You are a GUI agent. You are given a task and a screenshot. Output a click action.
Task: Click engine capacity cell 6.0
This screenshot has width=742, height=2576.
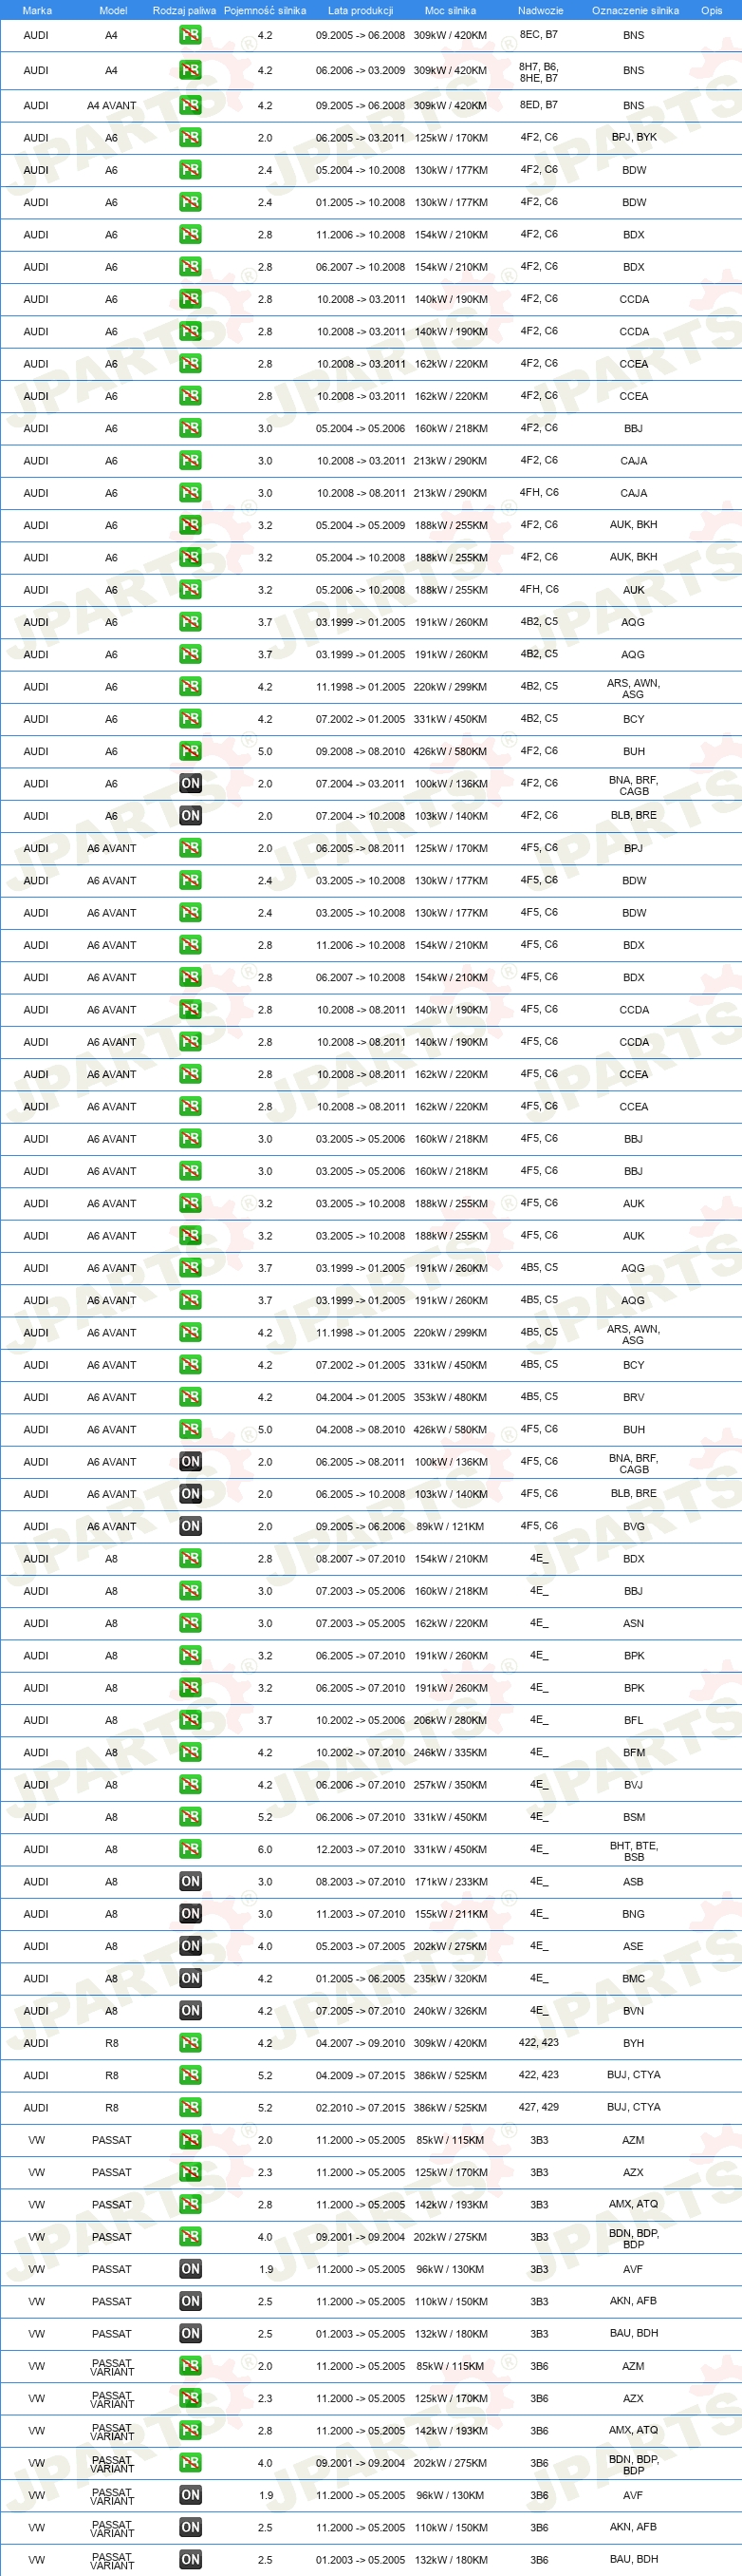[x=265, y=1850]
